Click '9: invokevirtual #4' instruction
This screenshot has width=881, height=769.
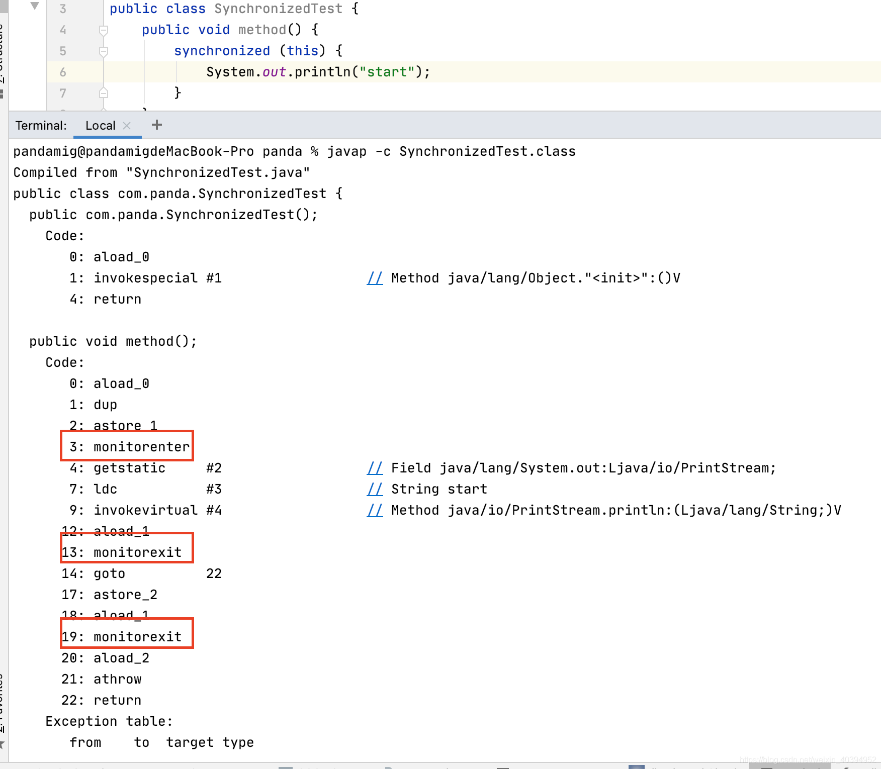click(145, 510)
